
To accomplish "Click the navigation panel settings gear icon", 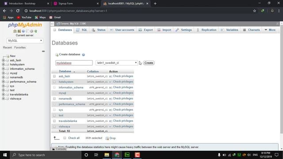I will pos(31,31).
